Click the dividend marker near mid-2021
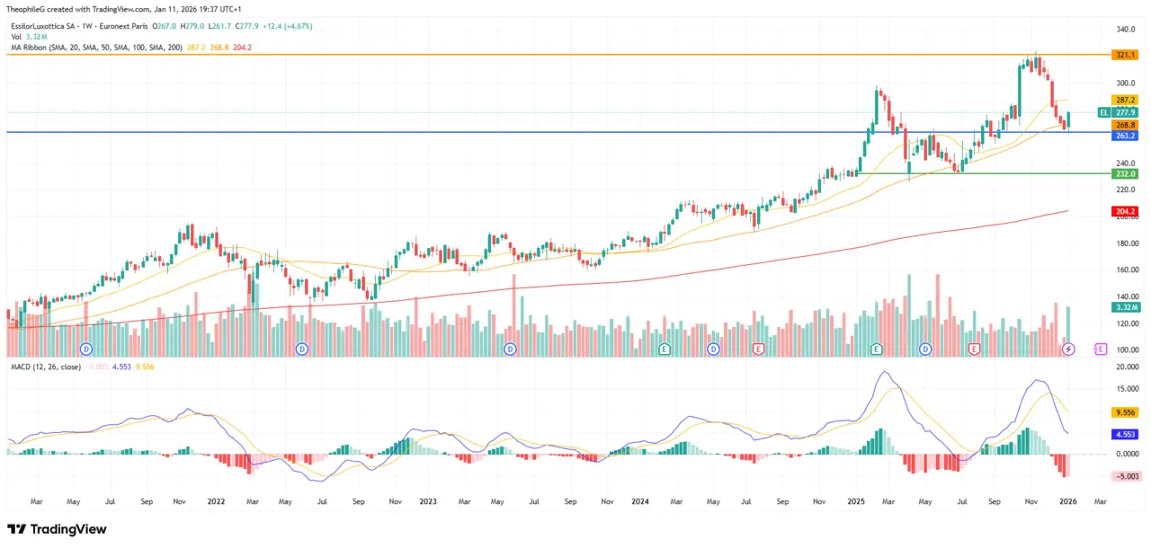 [x=86, y=349]
